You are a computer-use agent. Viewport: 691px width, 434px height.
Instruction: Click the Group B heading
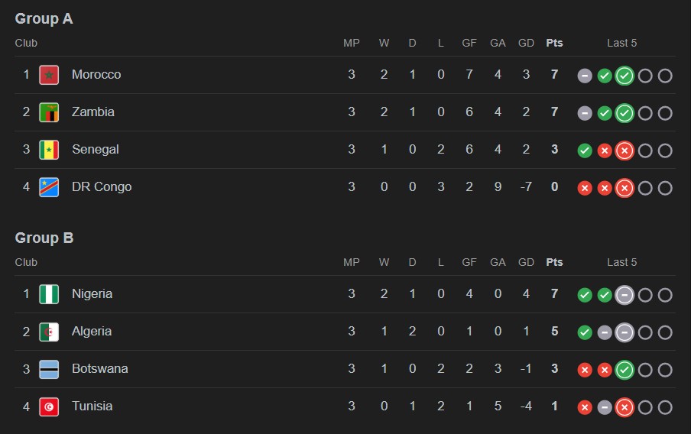click(44, 238)
